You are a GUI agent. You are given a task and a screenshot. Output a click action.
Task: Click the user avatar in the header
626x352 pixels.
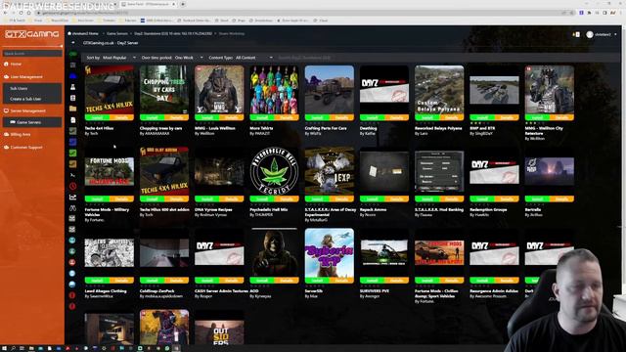(x=590, y=35)
